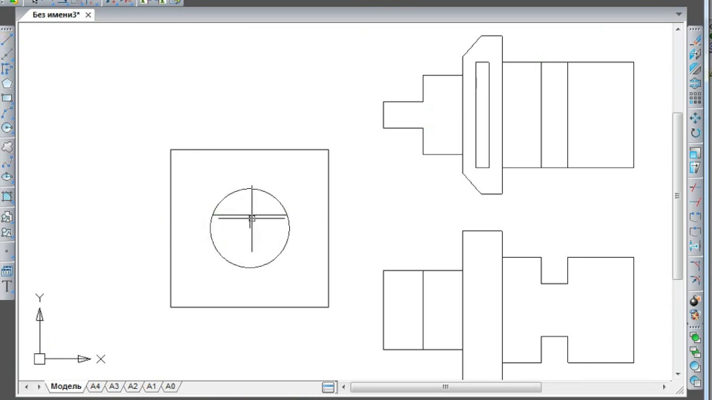Image resolution: width=712 pixels, height=400 pixels.
Task: Select the Table tool
Action: (x=7, y=272)
